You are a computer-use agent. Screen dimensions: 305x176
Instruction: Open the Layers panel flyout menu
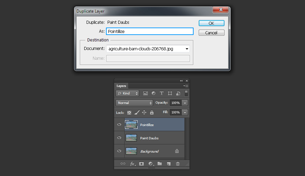coord(186,86)
